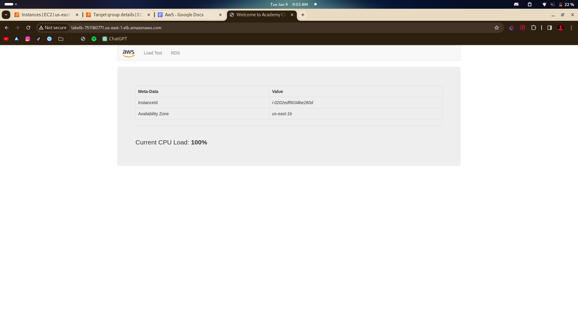Click the address bar URL
The width and height of the screenshot is (578, 325).
pyautogui.click(x=116, y=28)
